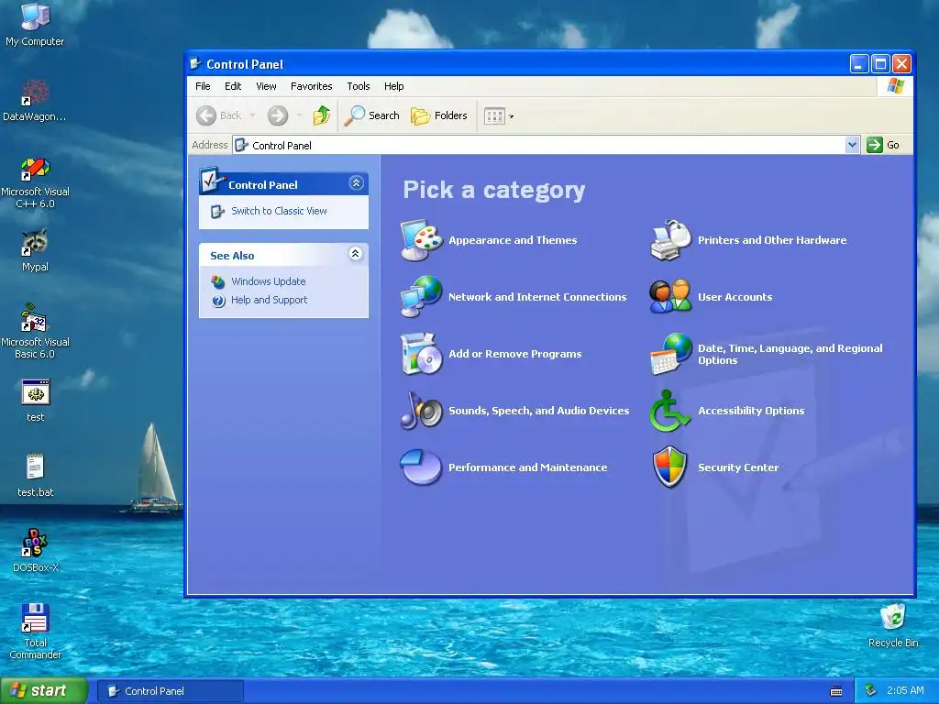The width and height of the screenshot is (939, 704).
Task: Click the system tray clock 2:05 AM
Action: [x=905, y=690]
